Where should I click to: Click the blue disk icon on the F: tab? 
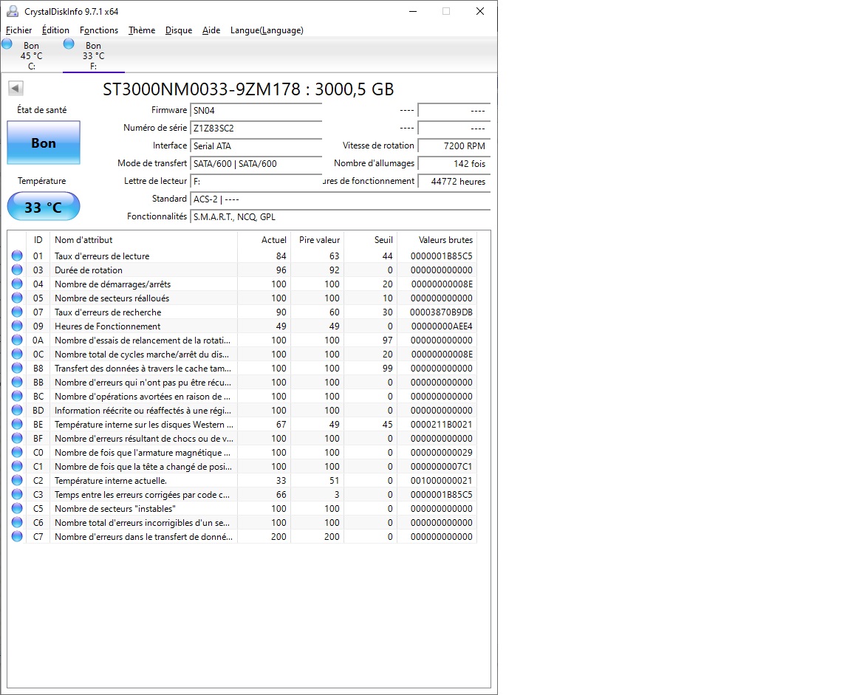(69, 44)
